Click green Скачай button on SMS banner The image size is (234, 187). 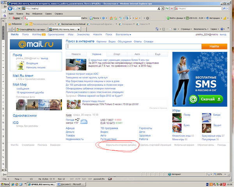click(206, 99)
